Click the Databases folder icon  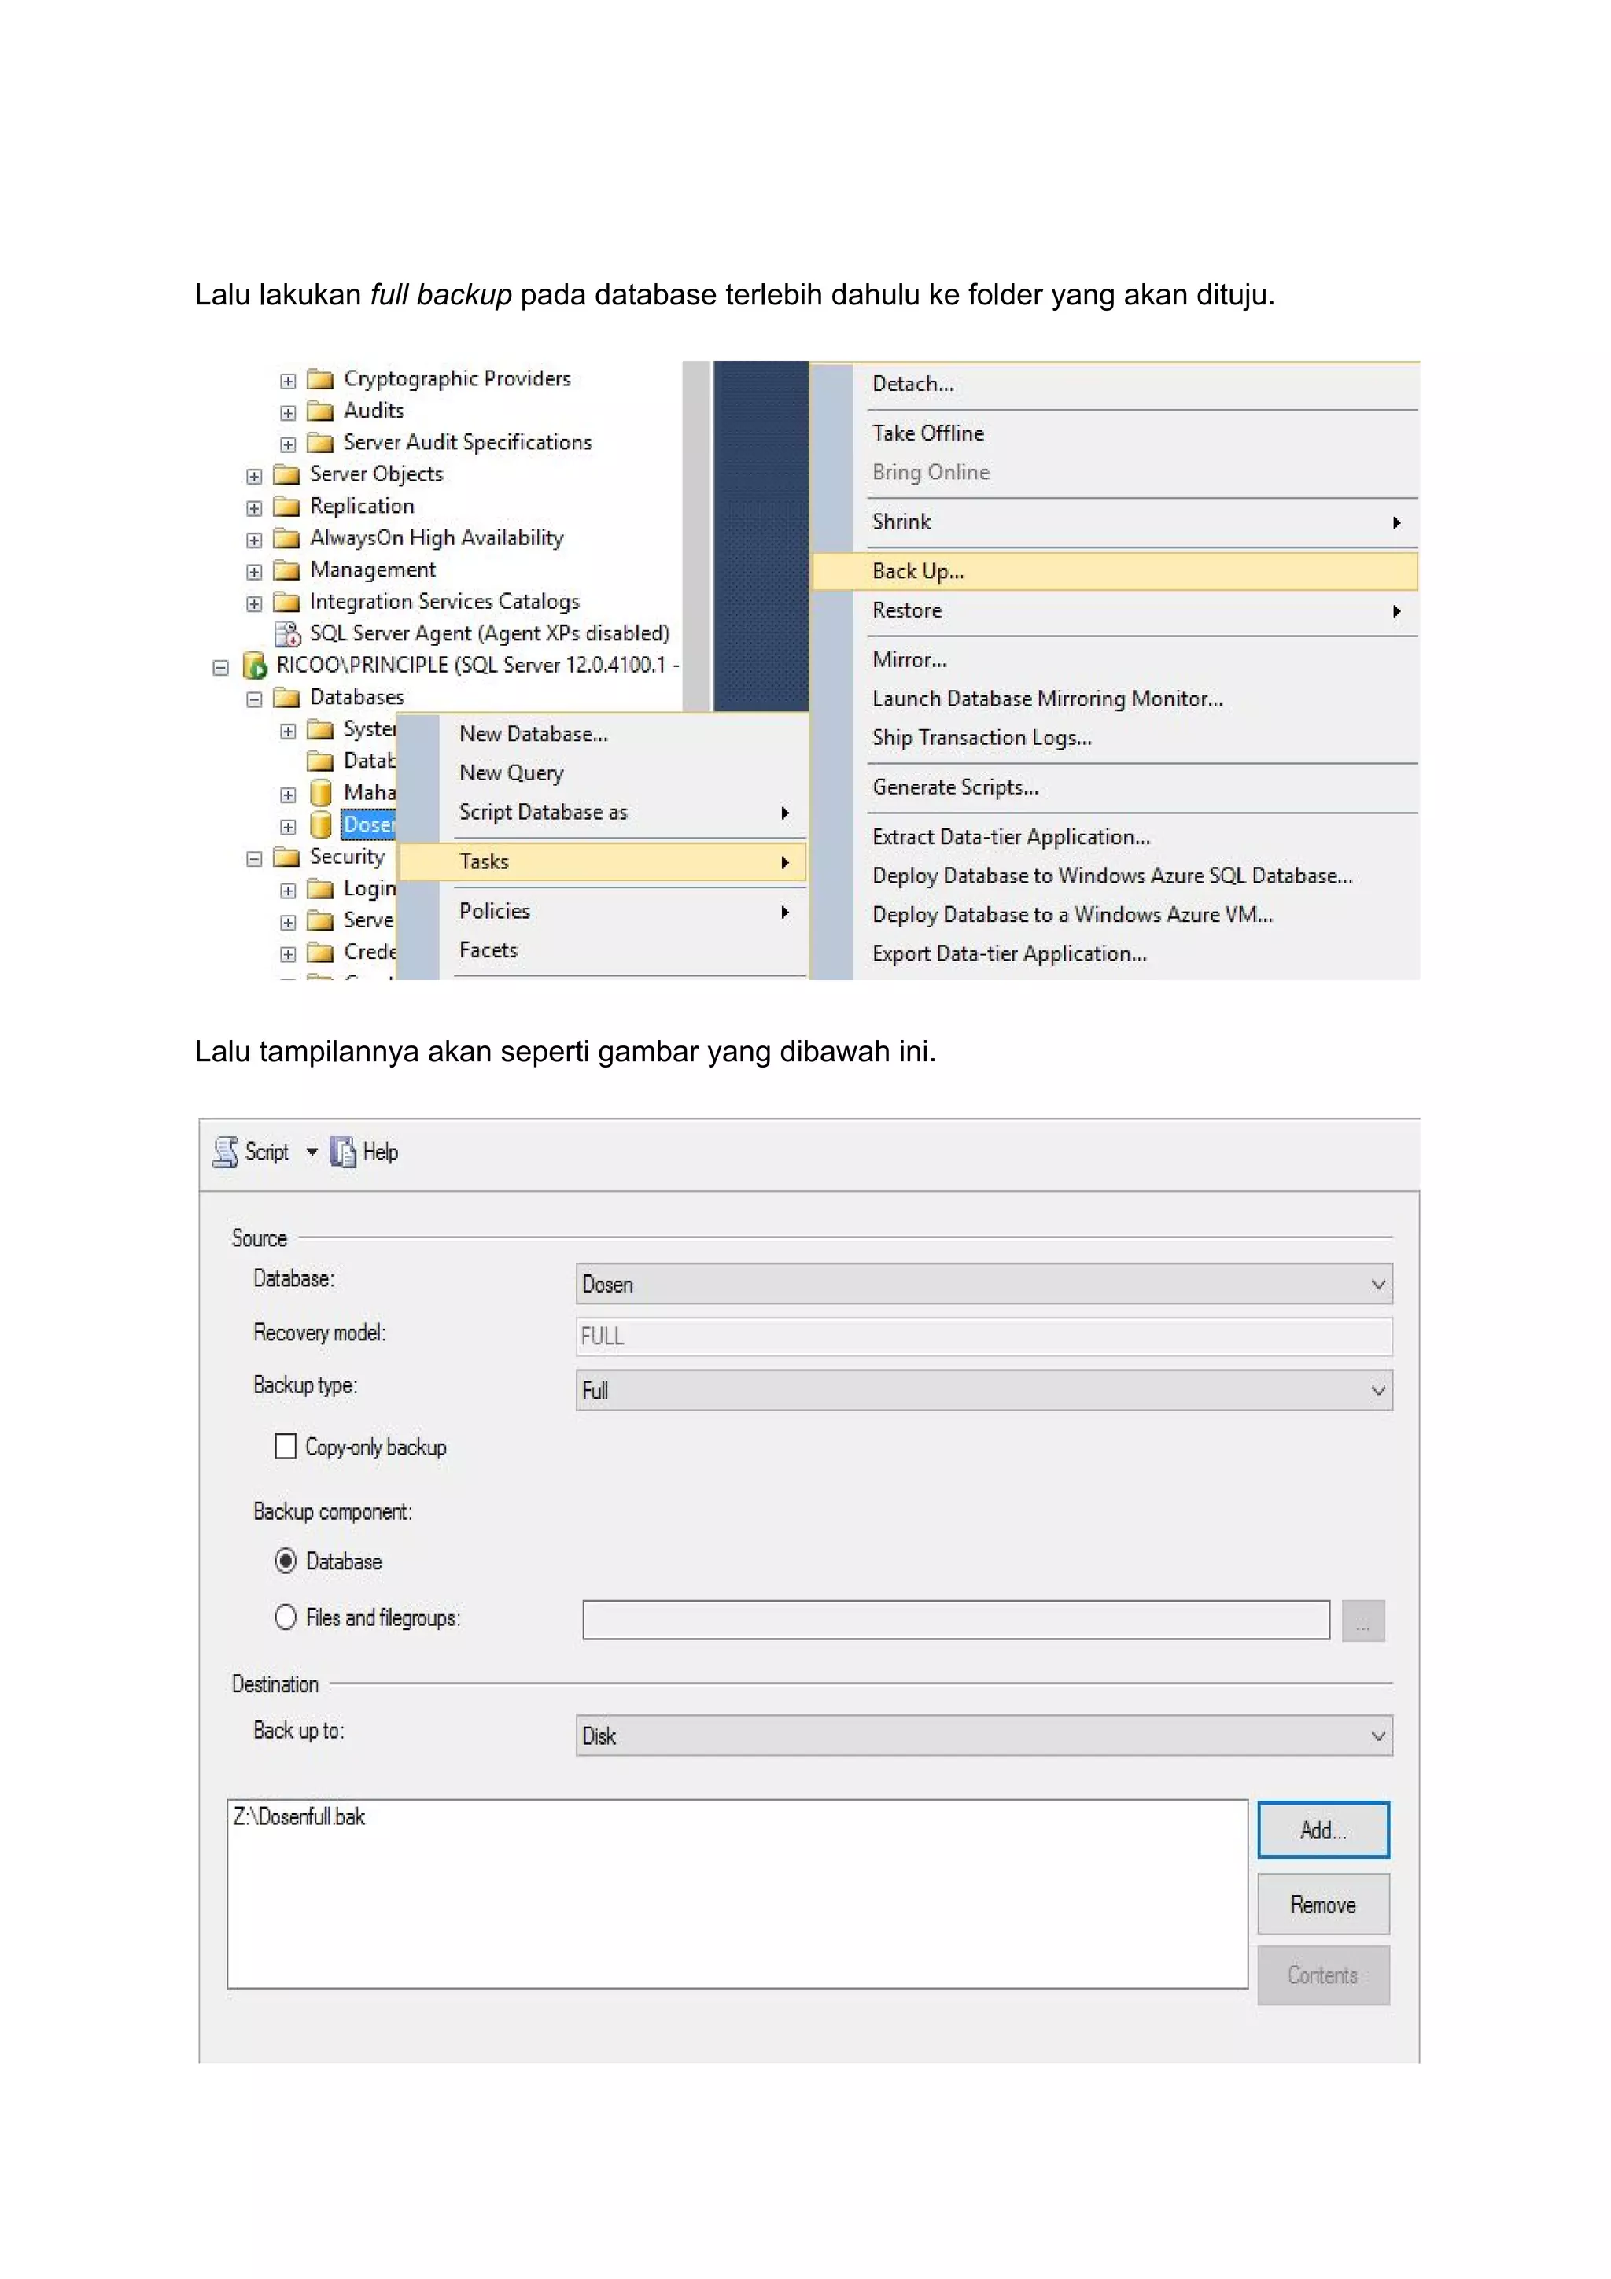(x=286, y=697)
